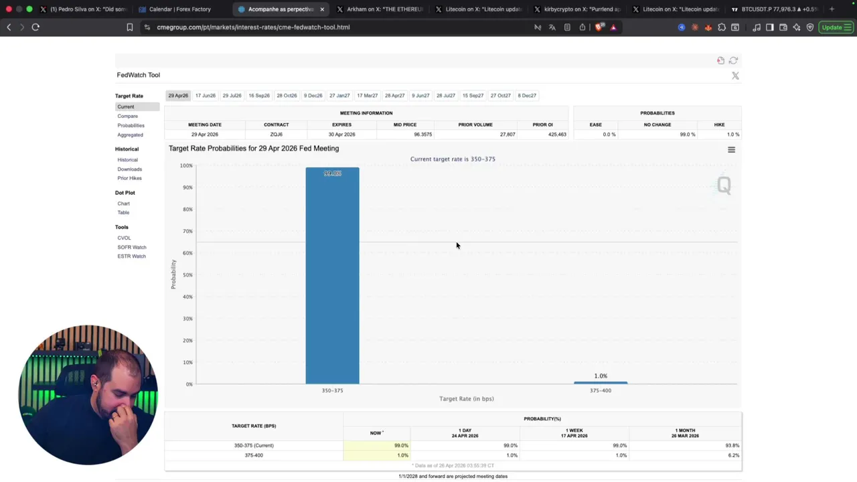
Task: Open the music note playlist icon
Action: coord(757,27)
